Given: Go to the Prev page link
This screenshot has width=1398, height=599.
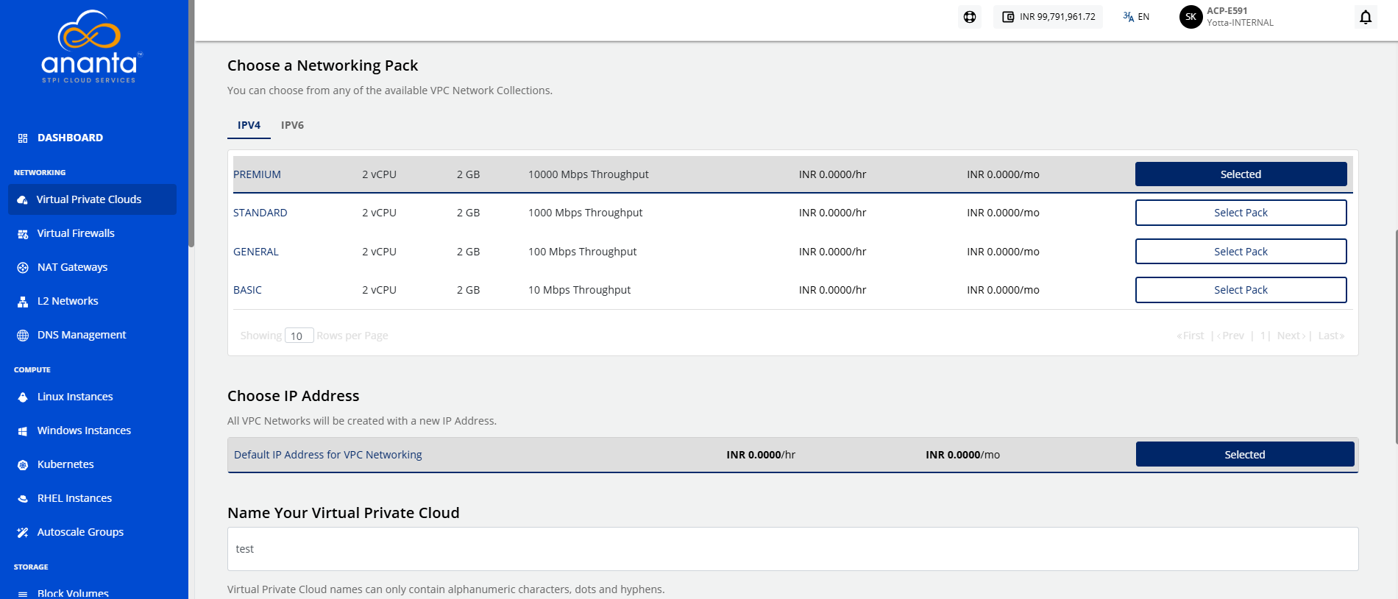Looking at the screenshot, I should tap(1231, 336).
